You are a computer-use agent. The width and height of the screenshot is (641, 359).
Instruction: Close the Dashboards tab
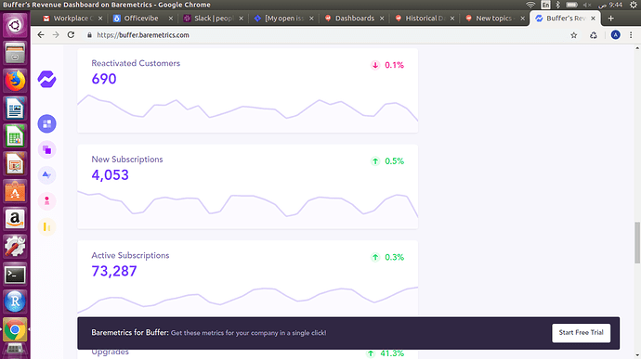pos(382,19)
